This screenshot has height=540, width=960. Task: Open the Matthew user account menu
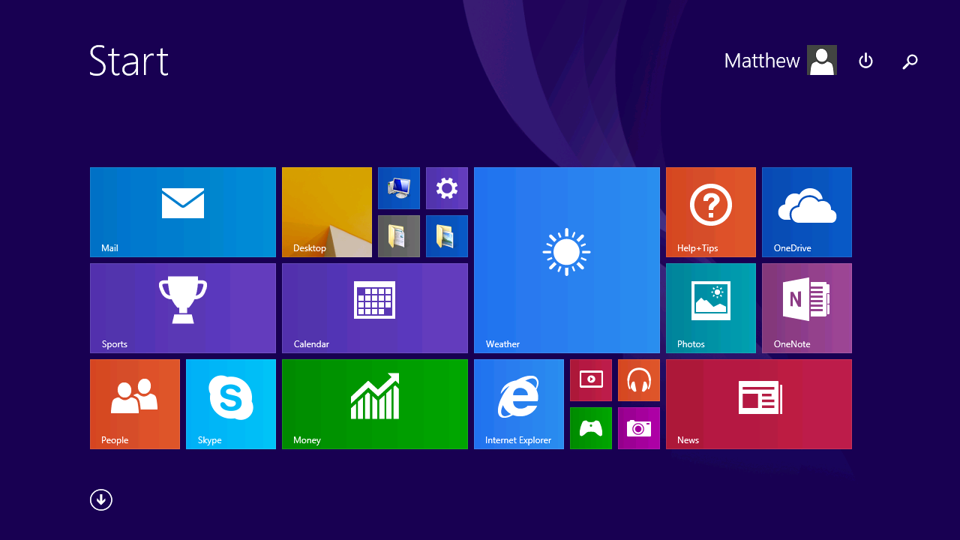(x=780, y=60)
